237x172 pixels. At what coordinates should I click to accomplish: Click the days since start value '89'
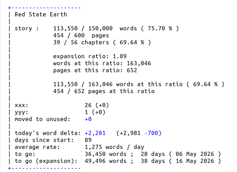(x=88, y=140)
